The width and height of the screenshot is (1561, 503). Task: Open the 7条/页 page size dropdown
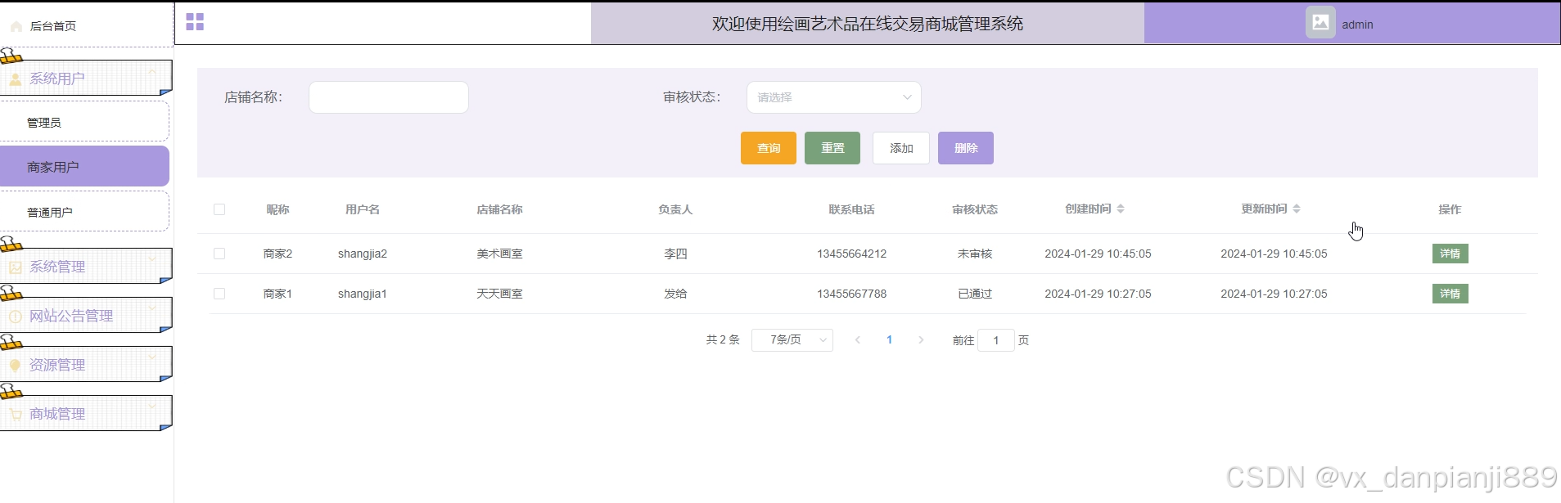[x=792, y=340]
